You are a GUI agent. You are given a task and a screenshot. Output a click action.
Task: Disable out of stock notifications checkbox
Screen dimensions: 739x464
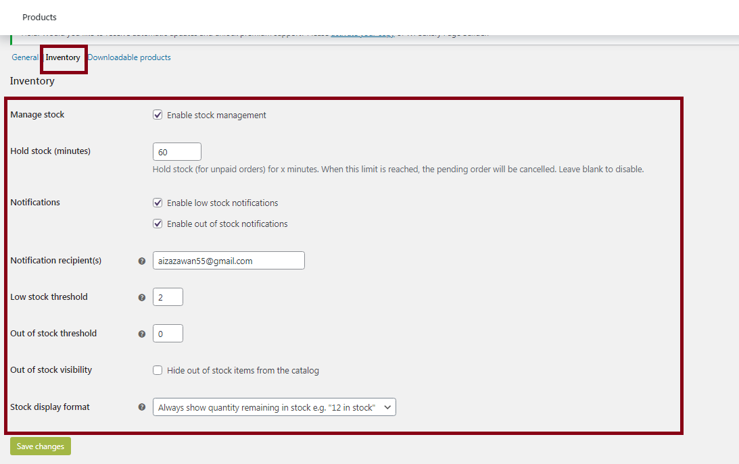tap(158, 224)
